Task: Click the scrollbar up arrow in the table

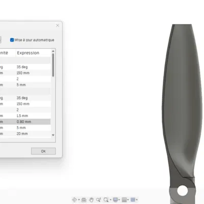Action: pyautogui.click(x=53, y=51)
